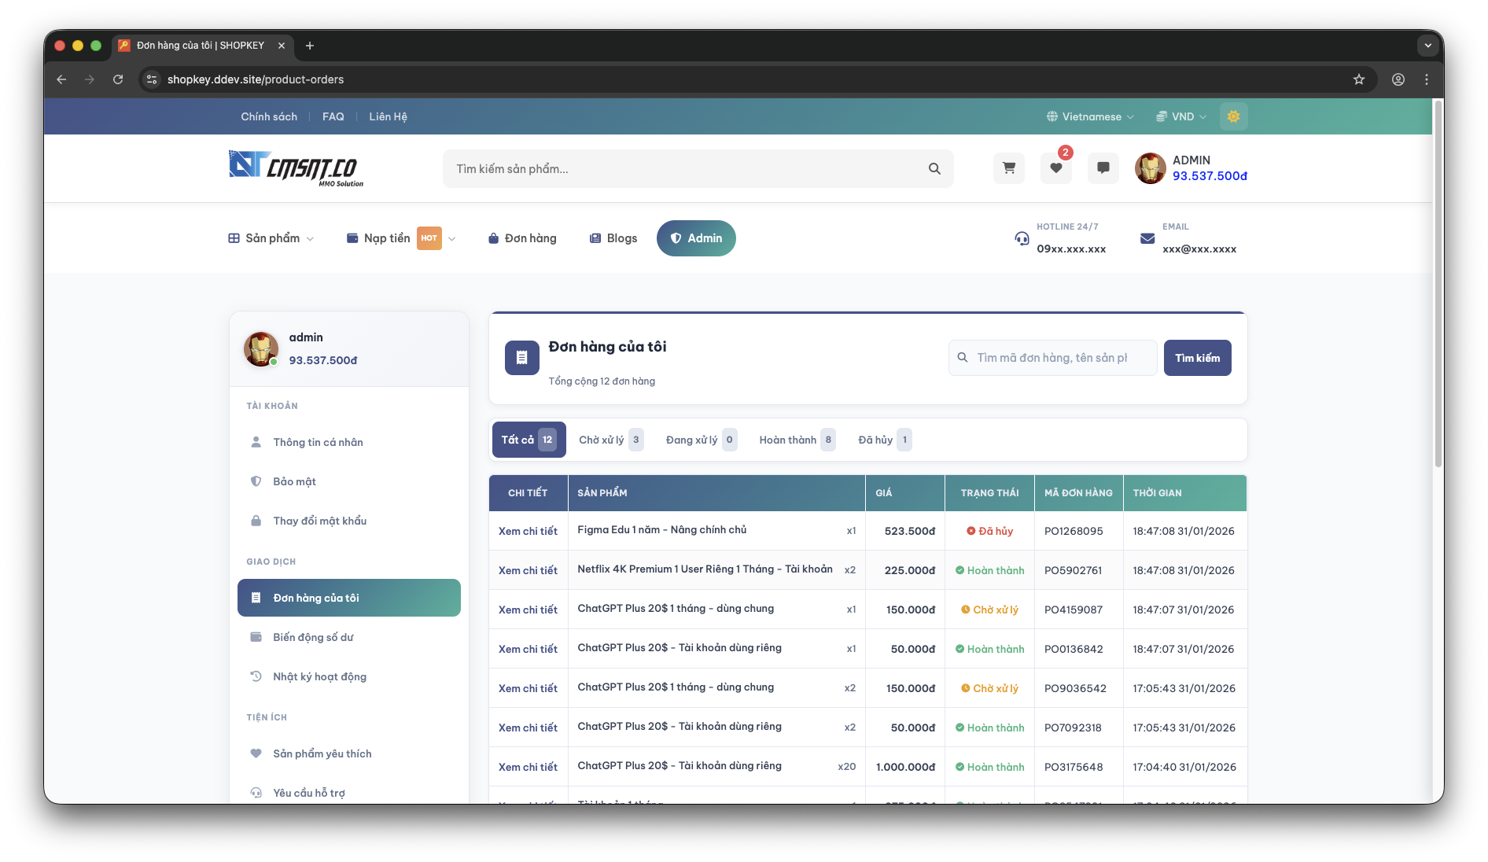This screenshot has width=1488, height=862.
Task: Open the shopping cart icon
Action: click(1008, 168)
